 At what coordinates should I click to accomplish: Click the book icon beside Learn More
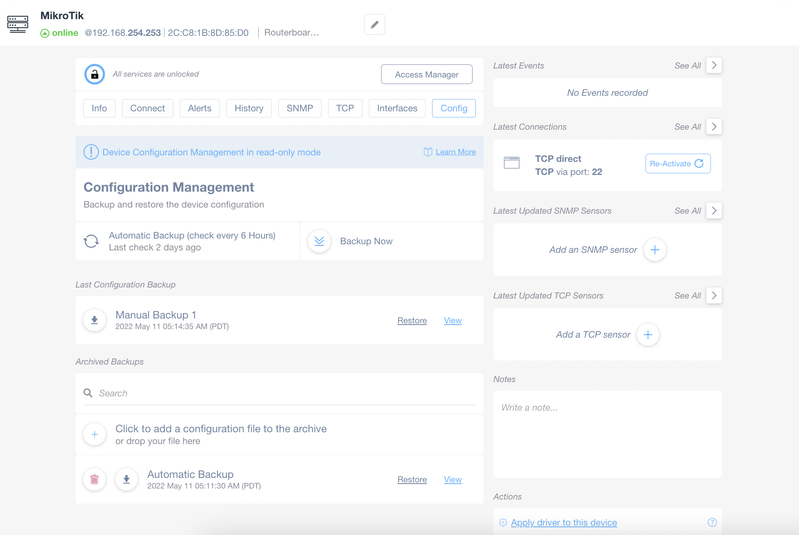[428, 152]
